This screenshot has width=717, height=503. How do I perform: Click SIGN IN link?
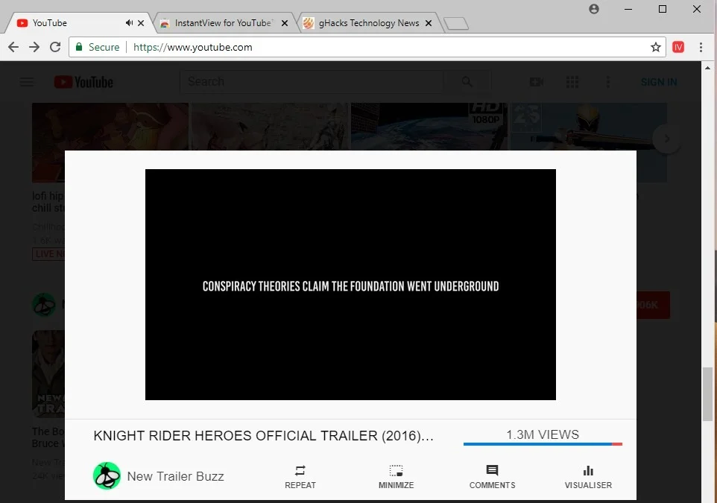(658, 82)
